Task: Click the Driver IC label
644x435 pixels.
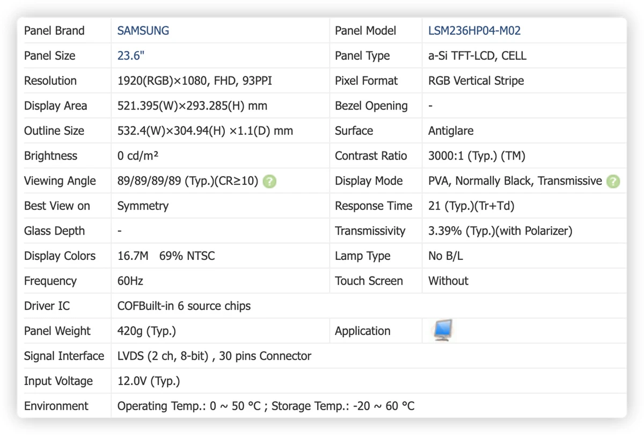Action: pyautogui.click(x=47, y=306)
